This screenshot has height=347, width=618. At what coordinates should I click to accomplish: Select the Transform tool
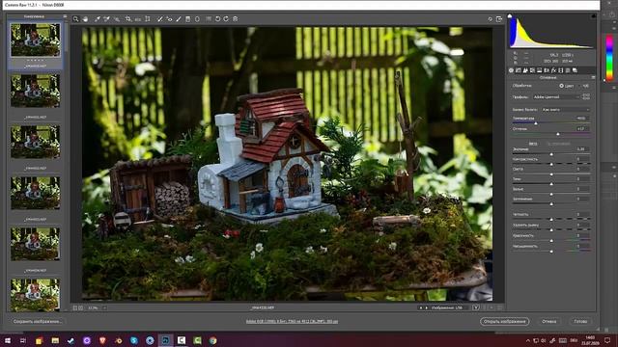point(148,19)
